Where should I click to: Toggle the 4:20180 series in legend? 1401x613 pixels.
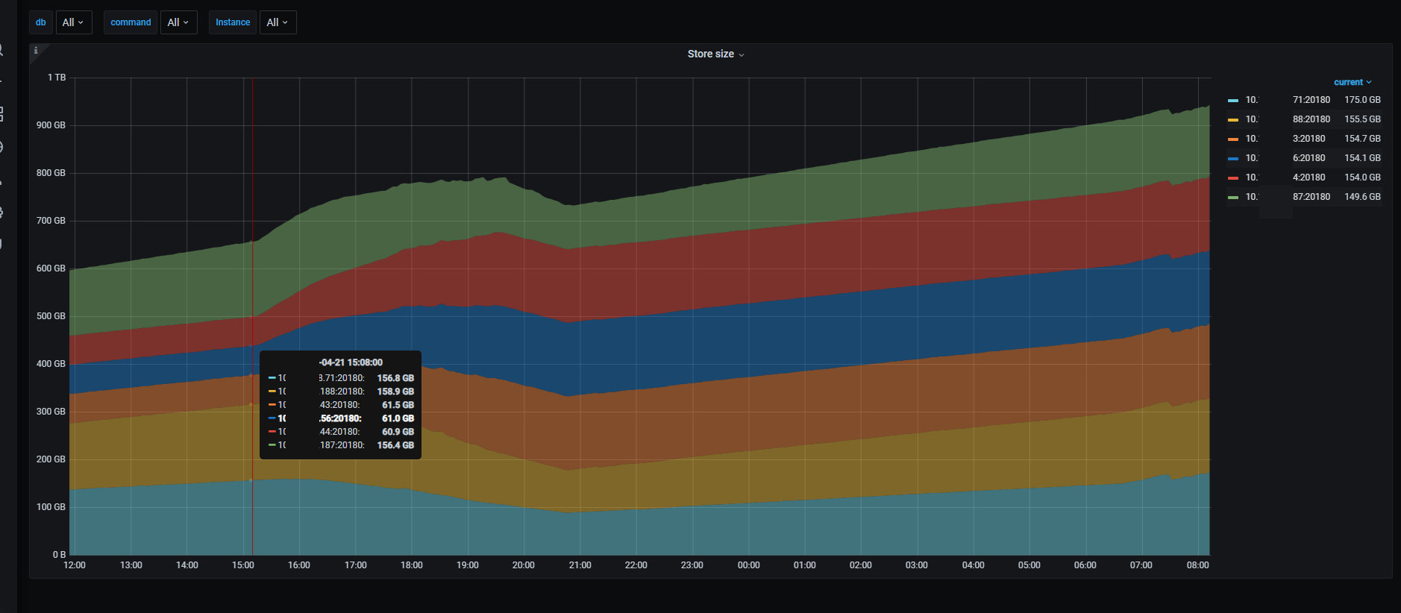(x=1285, y=177)
